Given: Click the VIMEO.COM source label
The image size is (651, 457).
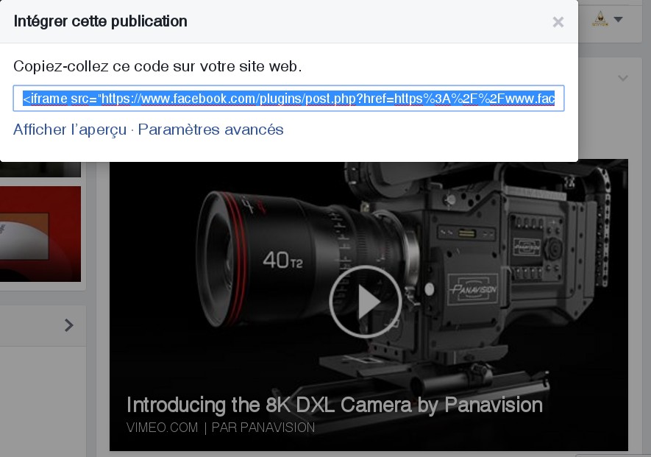Looking at the screenshot, I should pos(161,428).
